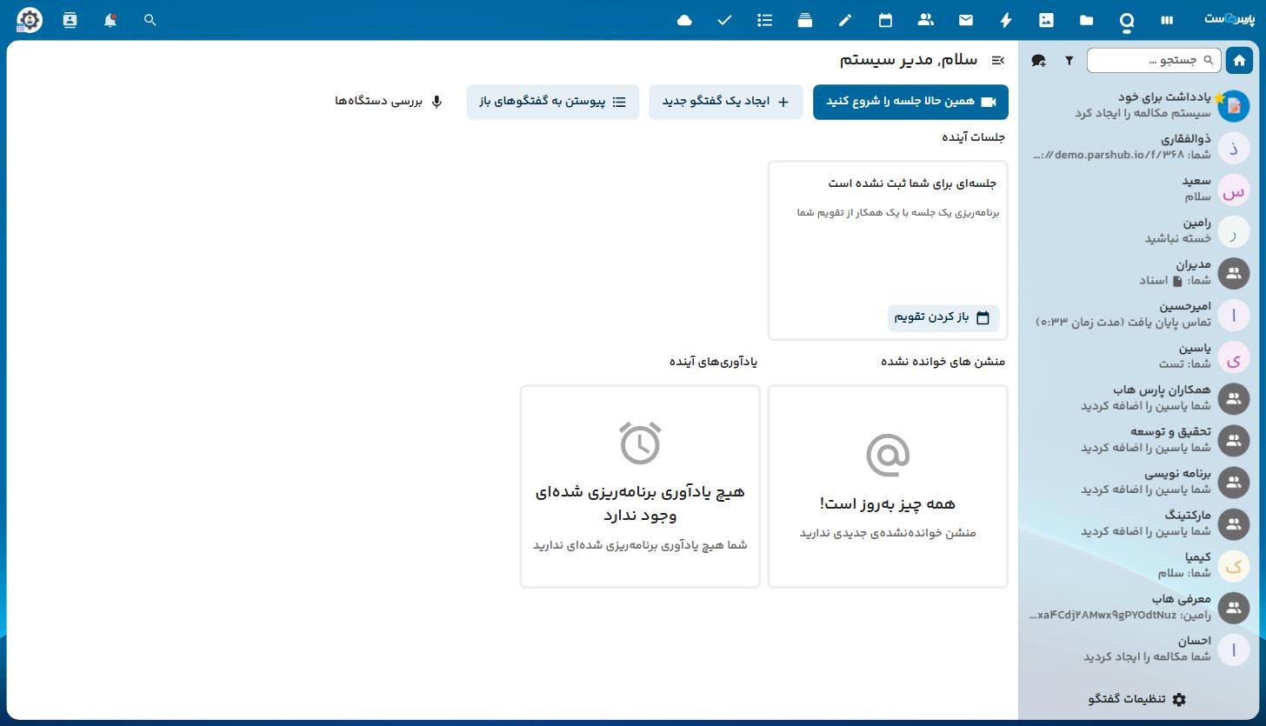Open the Contacts people icon in top bar
The image size is (1266, 726).
[x=926, y=20]
